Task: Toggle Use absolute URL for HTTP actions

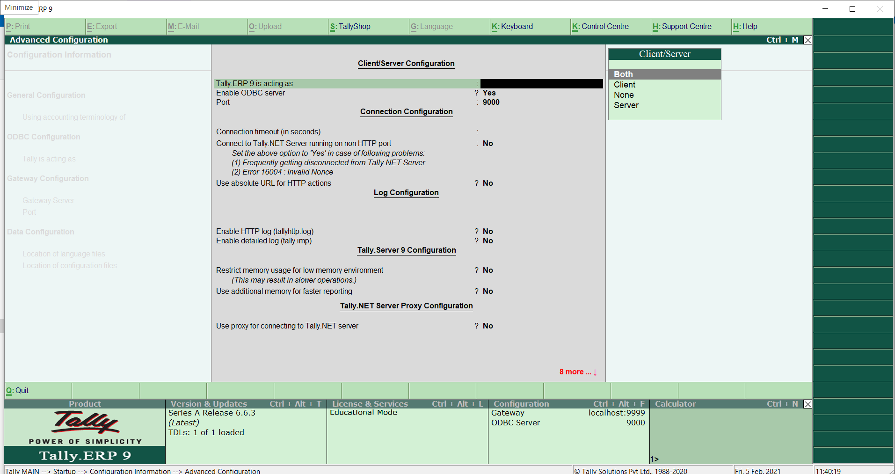Action: click(488, 183)
